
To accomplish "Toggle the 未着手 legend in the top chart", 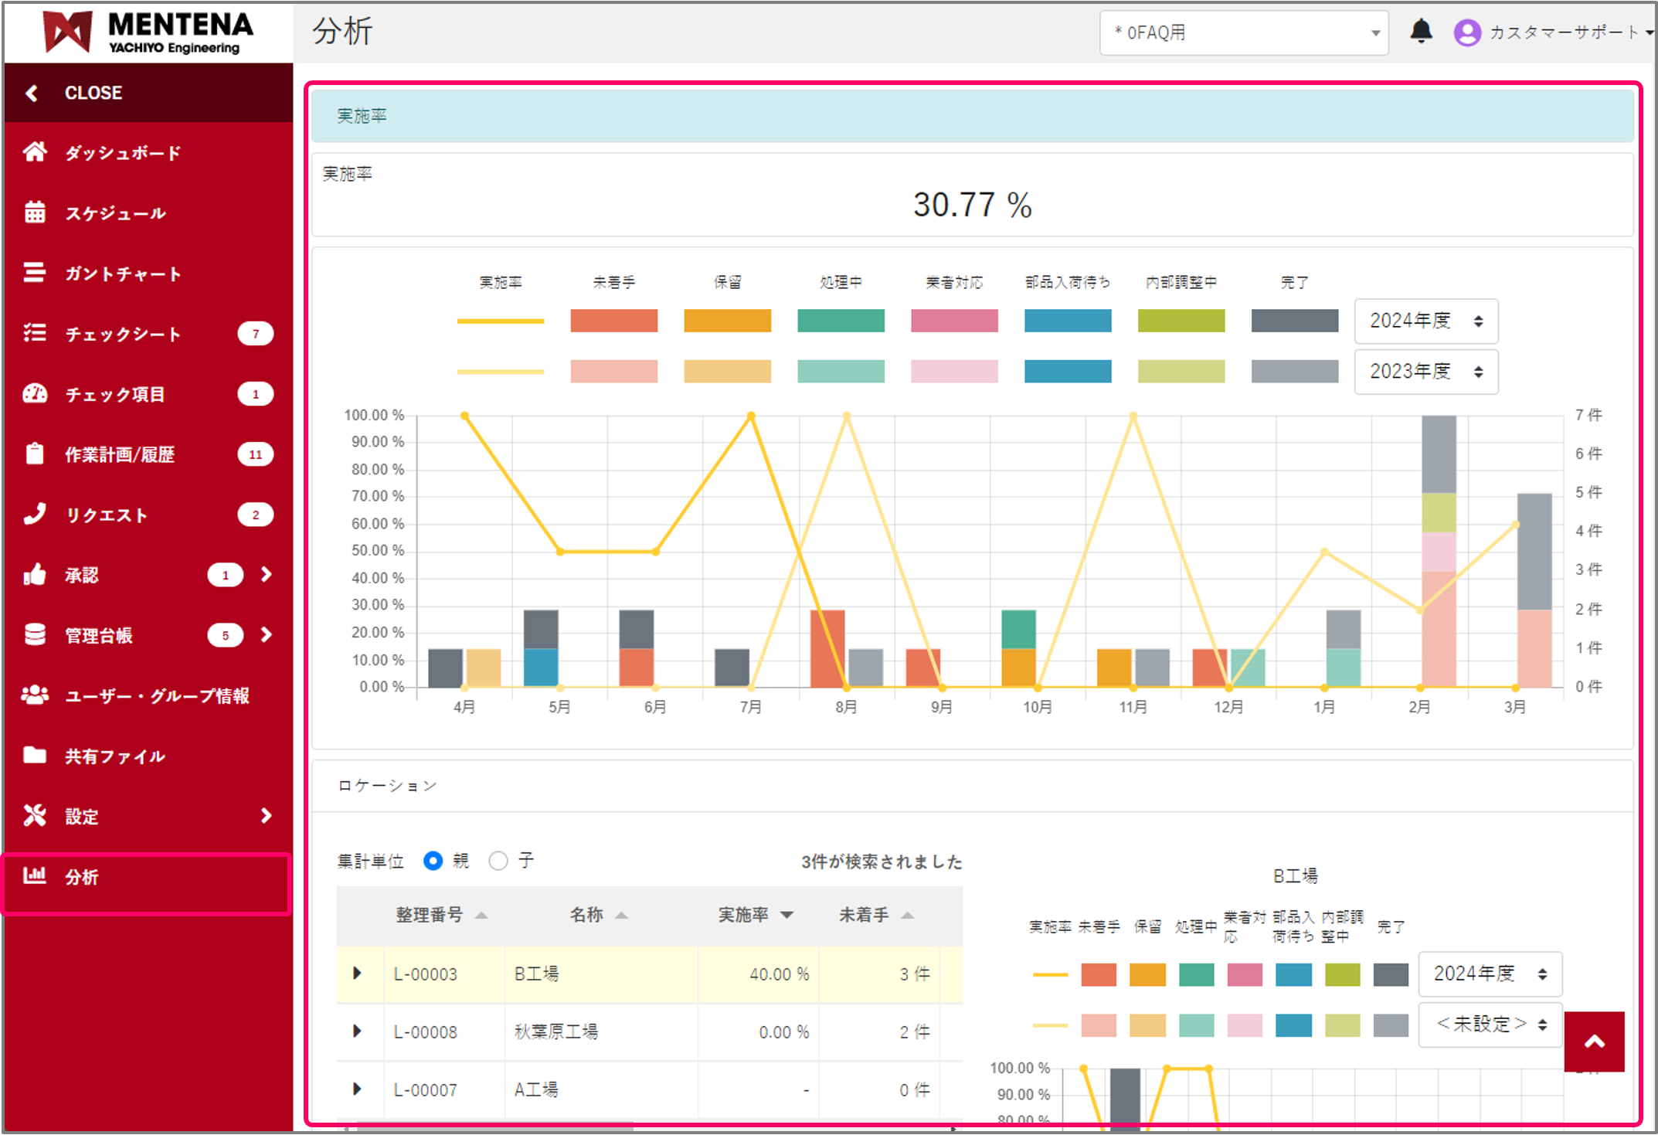I will click(613, 320).
